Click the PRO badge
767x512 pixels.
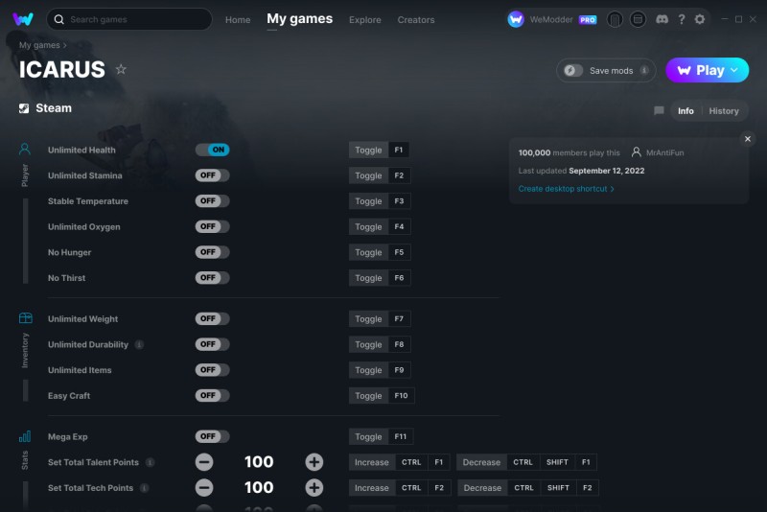pos(588,20)
